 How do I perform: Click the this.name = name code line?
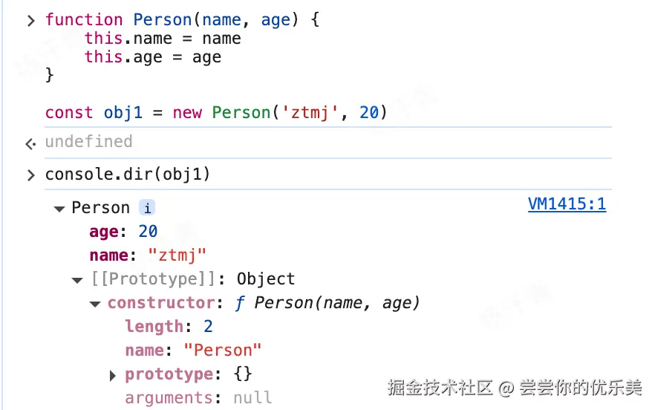(162, 39)
